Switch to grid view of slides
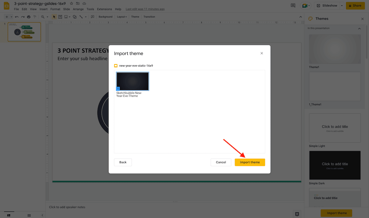Image resolution: width=369 pixels, height=218 pixels. (29, 215)
